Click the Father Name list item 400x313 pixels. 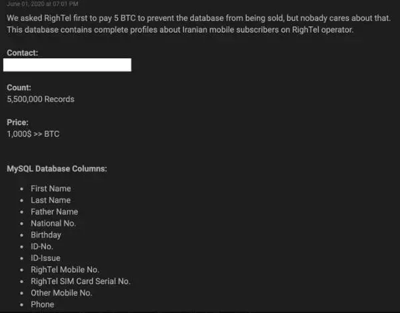click(x=55, y=212)
